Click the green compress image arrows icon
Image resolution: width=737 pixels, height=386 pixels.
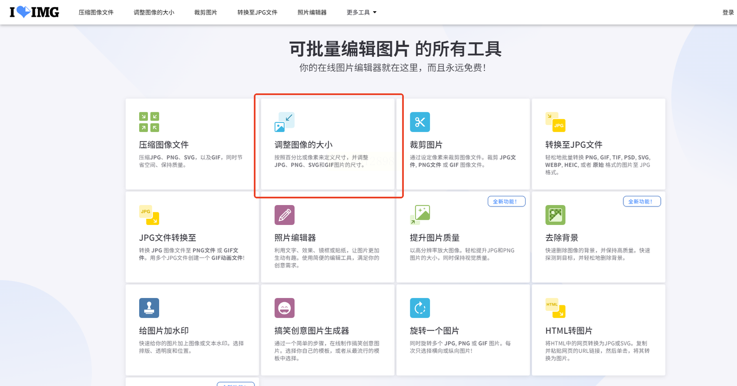pyautogui.click(x=149, y=122)
